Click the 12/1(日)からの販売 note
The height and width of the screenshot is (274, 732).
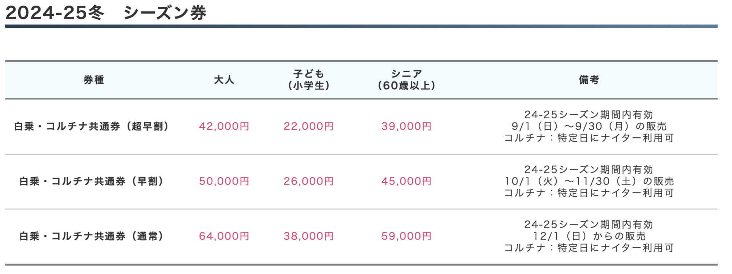[589, 236]
